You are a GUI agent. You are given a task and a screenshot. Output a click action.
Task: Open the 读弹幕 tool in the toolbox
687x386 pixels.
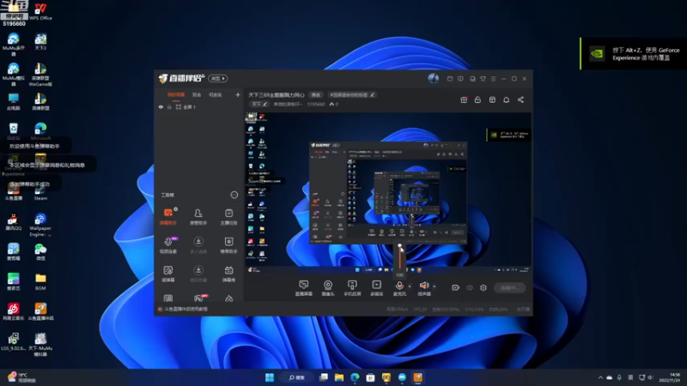tap(168, 274)
